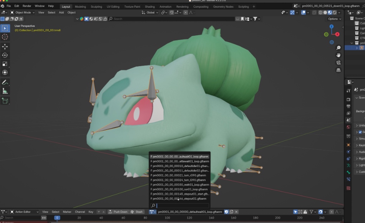365x223 pixels.
Task: Toggle overlays visibility in viewport header
Action: click(x=303, y=13)
